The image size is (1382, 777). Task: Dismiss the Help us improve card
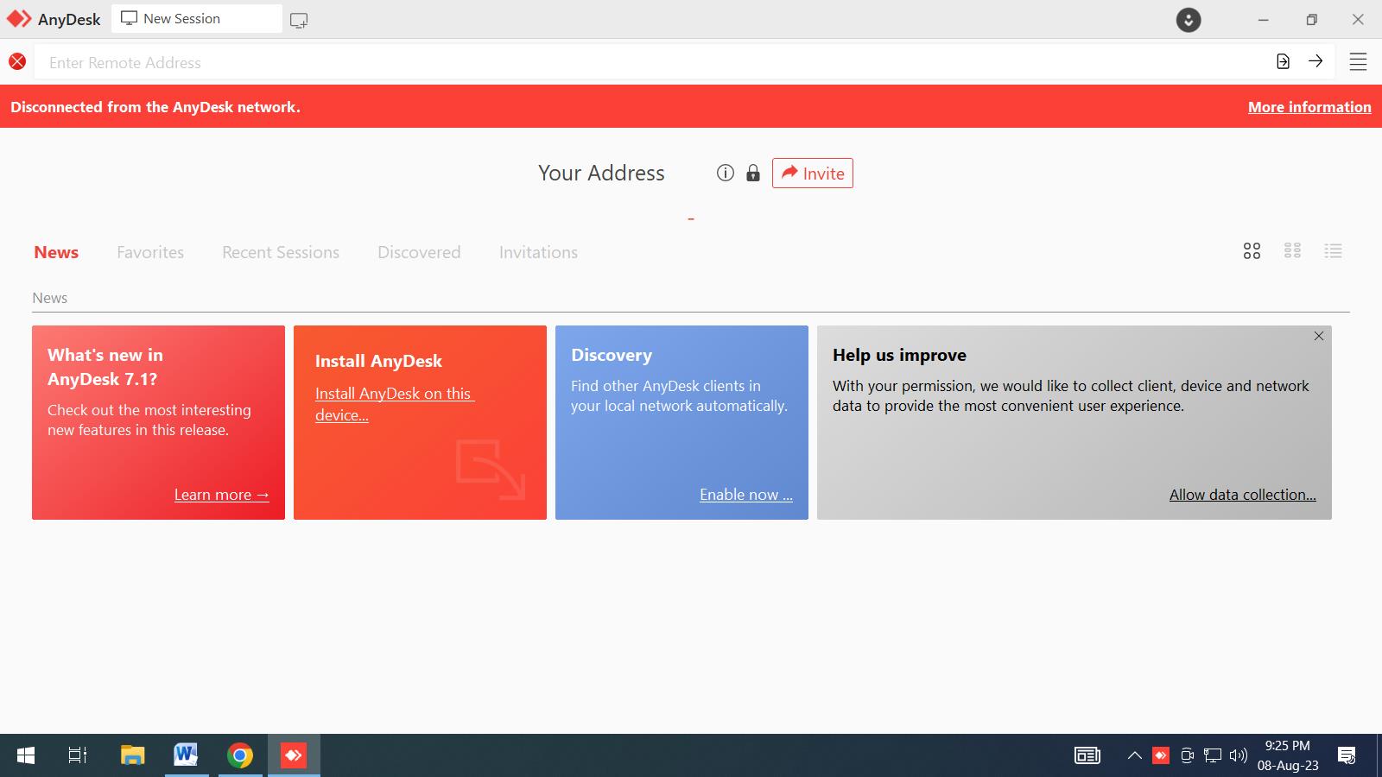(1318, 336)
